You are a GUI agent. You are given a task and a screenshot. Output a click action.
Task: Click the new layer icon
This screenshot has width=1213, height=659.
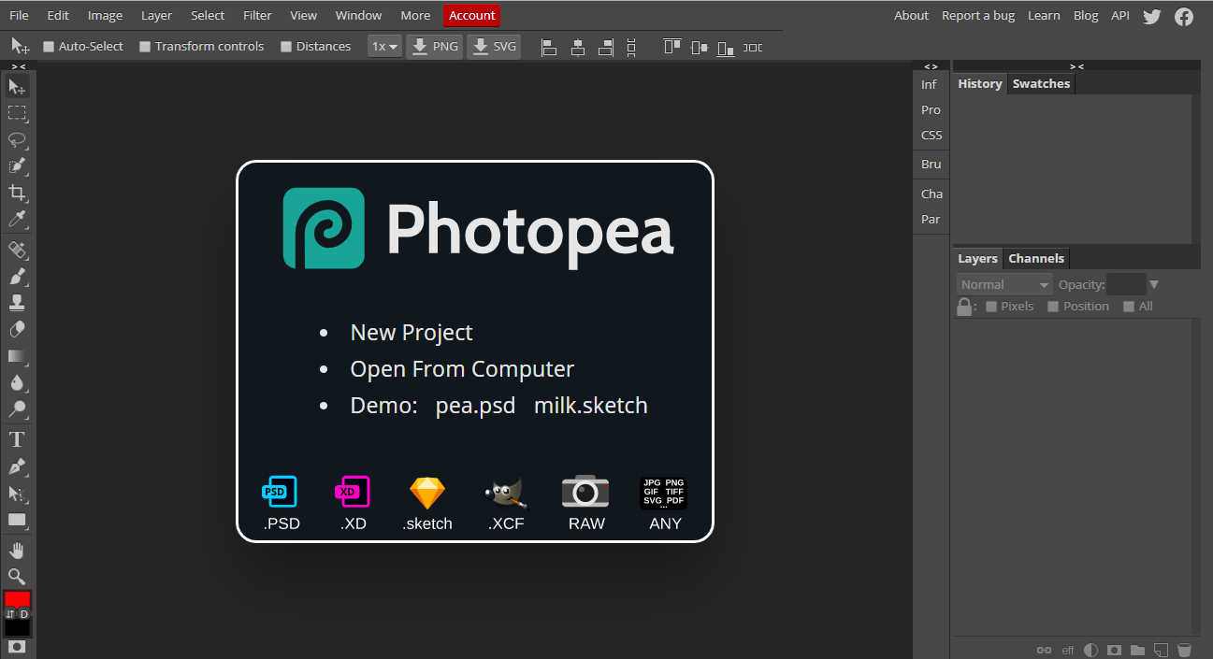coord(1161,650)
